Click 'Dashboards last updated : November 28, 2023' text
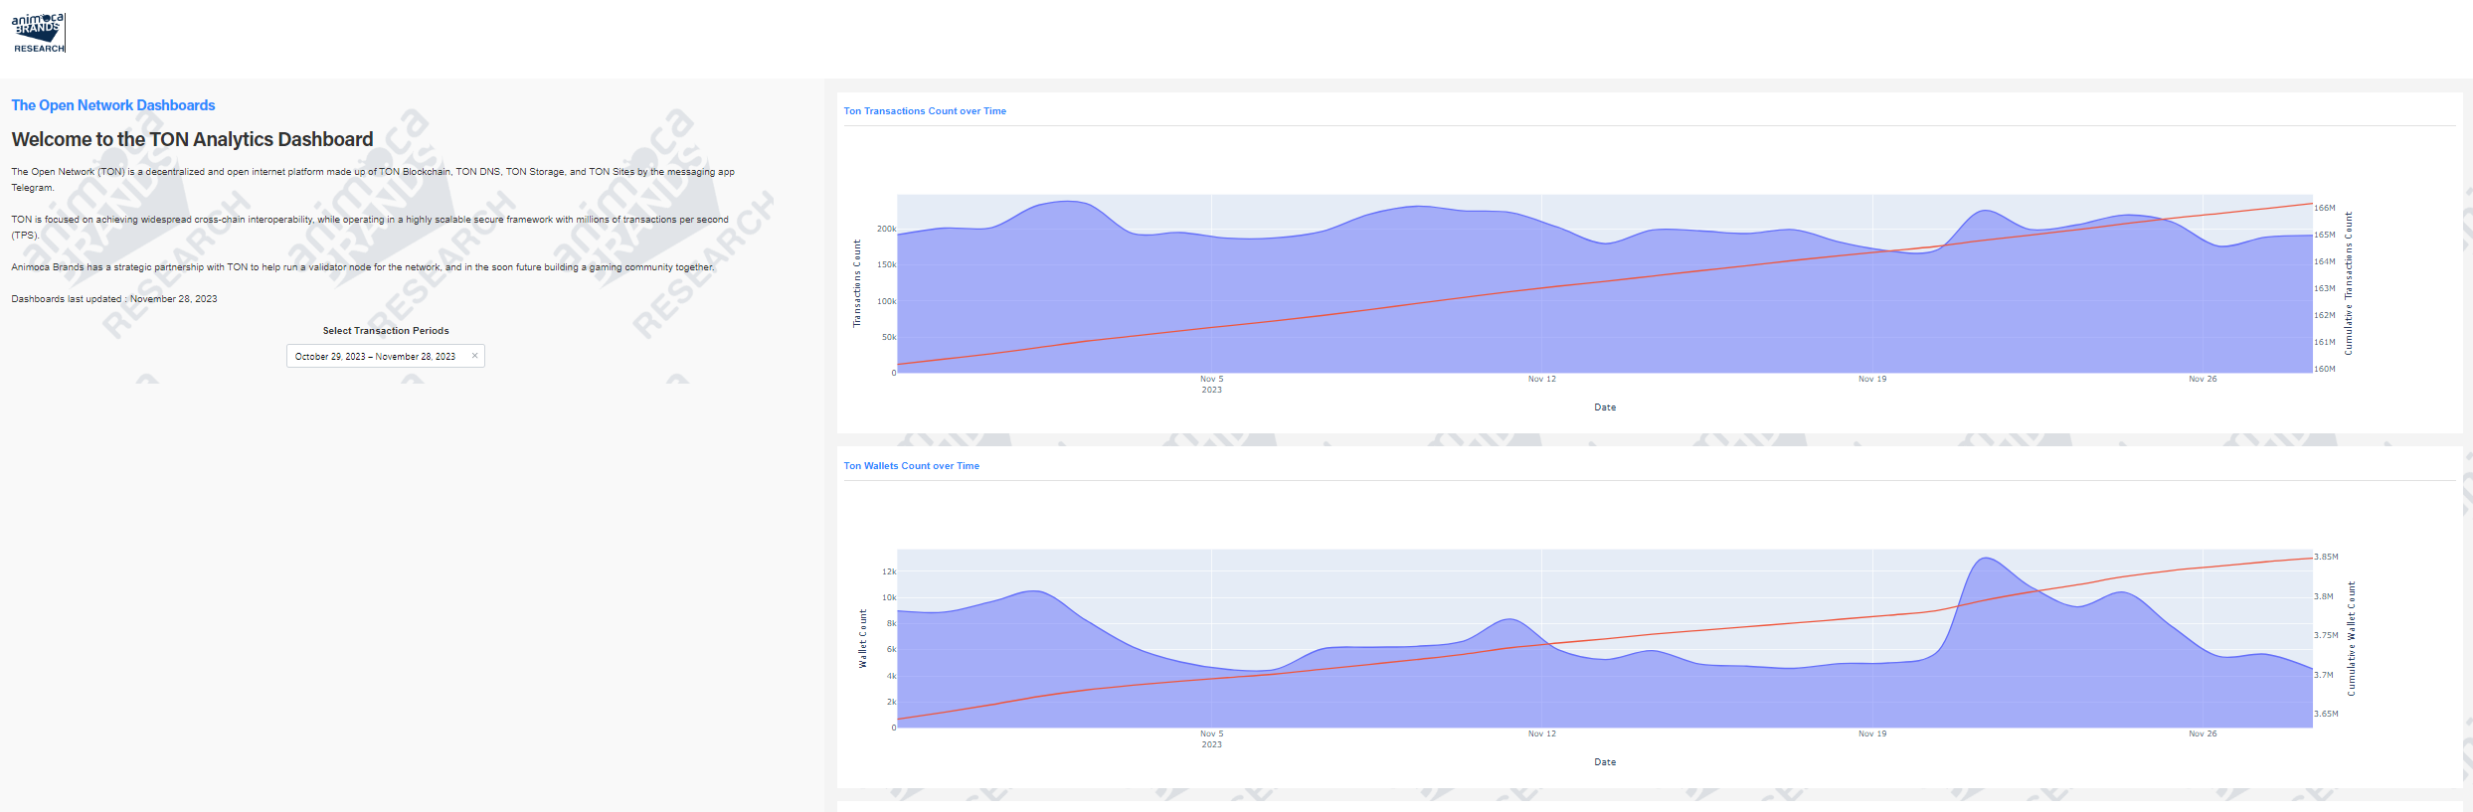The width and height of the screenshot is (2473, 812). (x=114, y=299)
